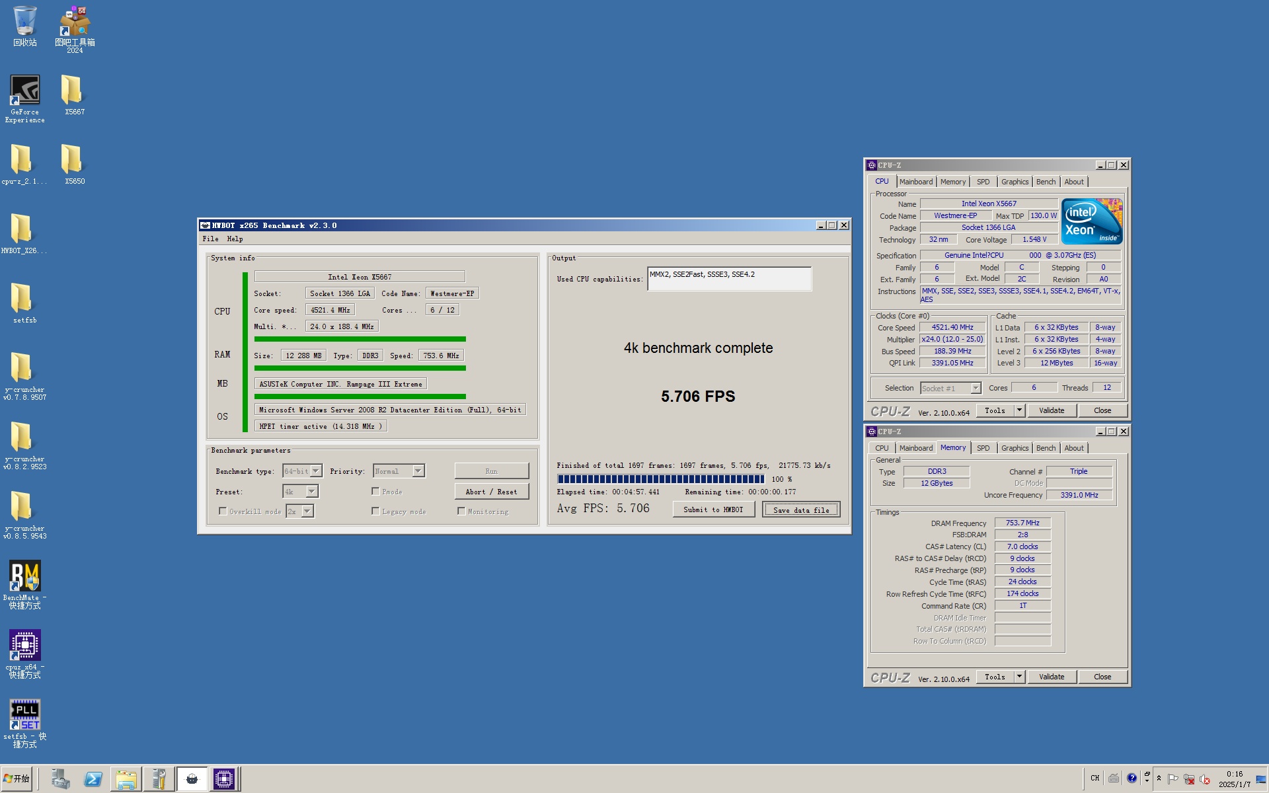
Task: Open the Recycle Bin desktop icon
Action: click(24, 26)
